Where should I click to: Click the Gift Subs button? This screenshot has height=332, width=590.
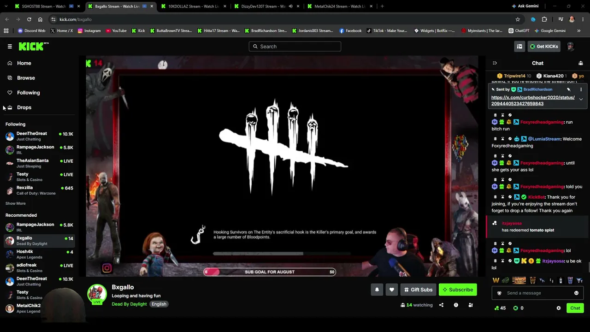tap(418, 290)
